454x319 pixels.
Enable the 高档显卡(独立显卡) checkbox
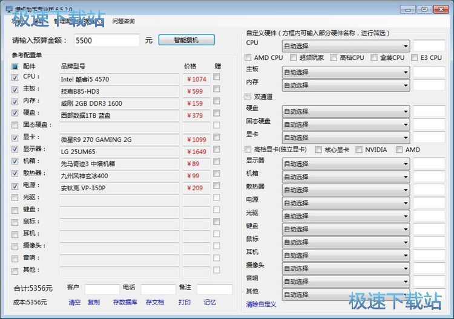(248, 149)
